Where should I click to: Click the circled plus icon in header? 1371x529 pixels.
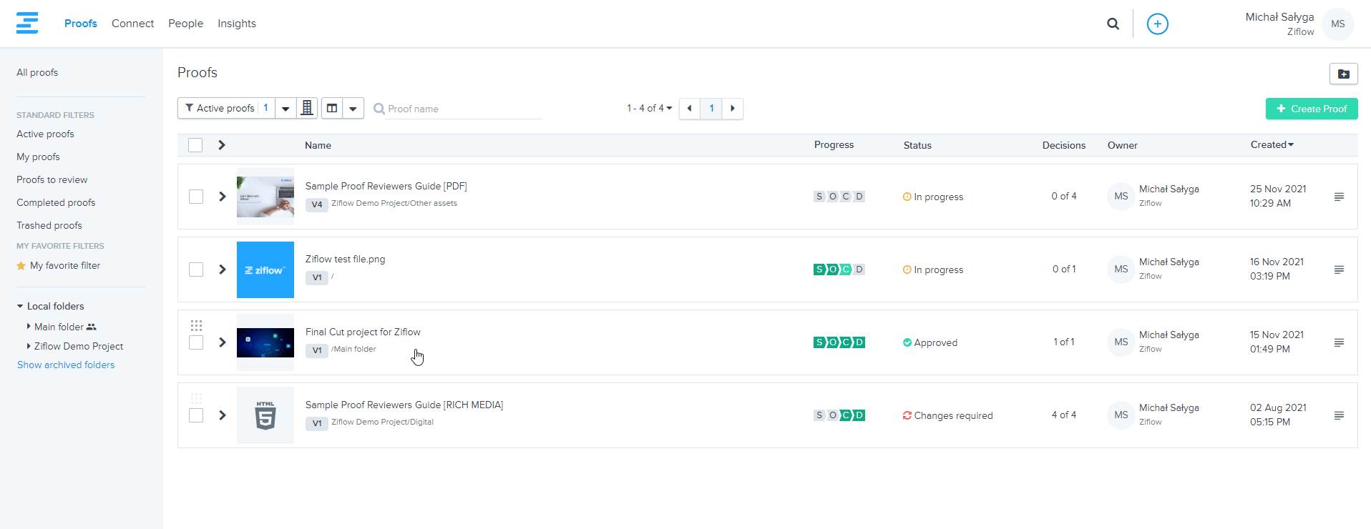pyautogui.click(x=1157, y=24)
